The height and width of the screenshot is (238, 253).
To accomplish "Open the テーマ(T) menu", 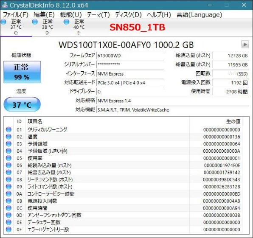I will (x=98, y=15).
